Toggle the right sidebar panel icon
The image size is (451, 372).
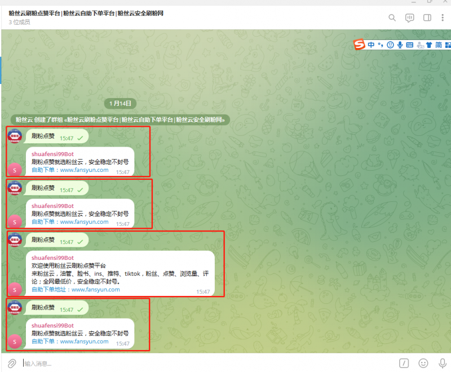pyautogui.click(x=427, y=18)
